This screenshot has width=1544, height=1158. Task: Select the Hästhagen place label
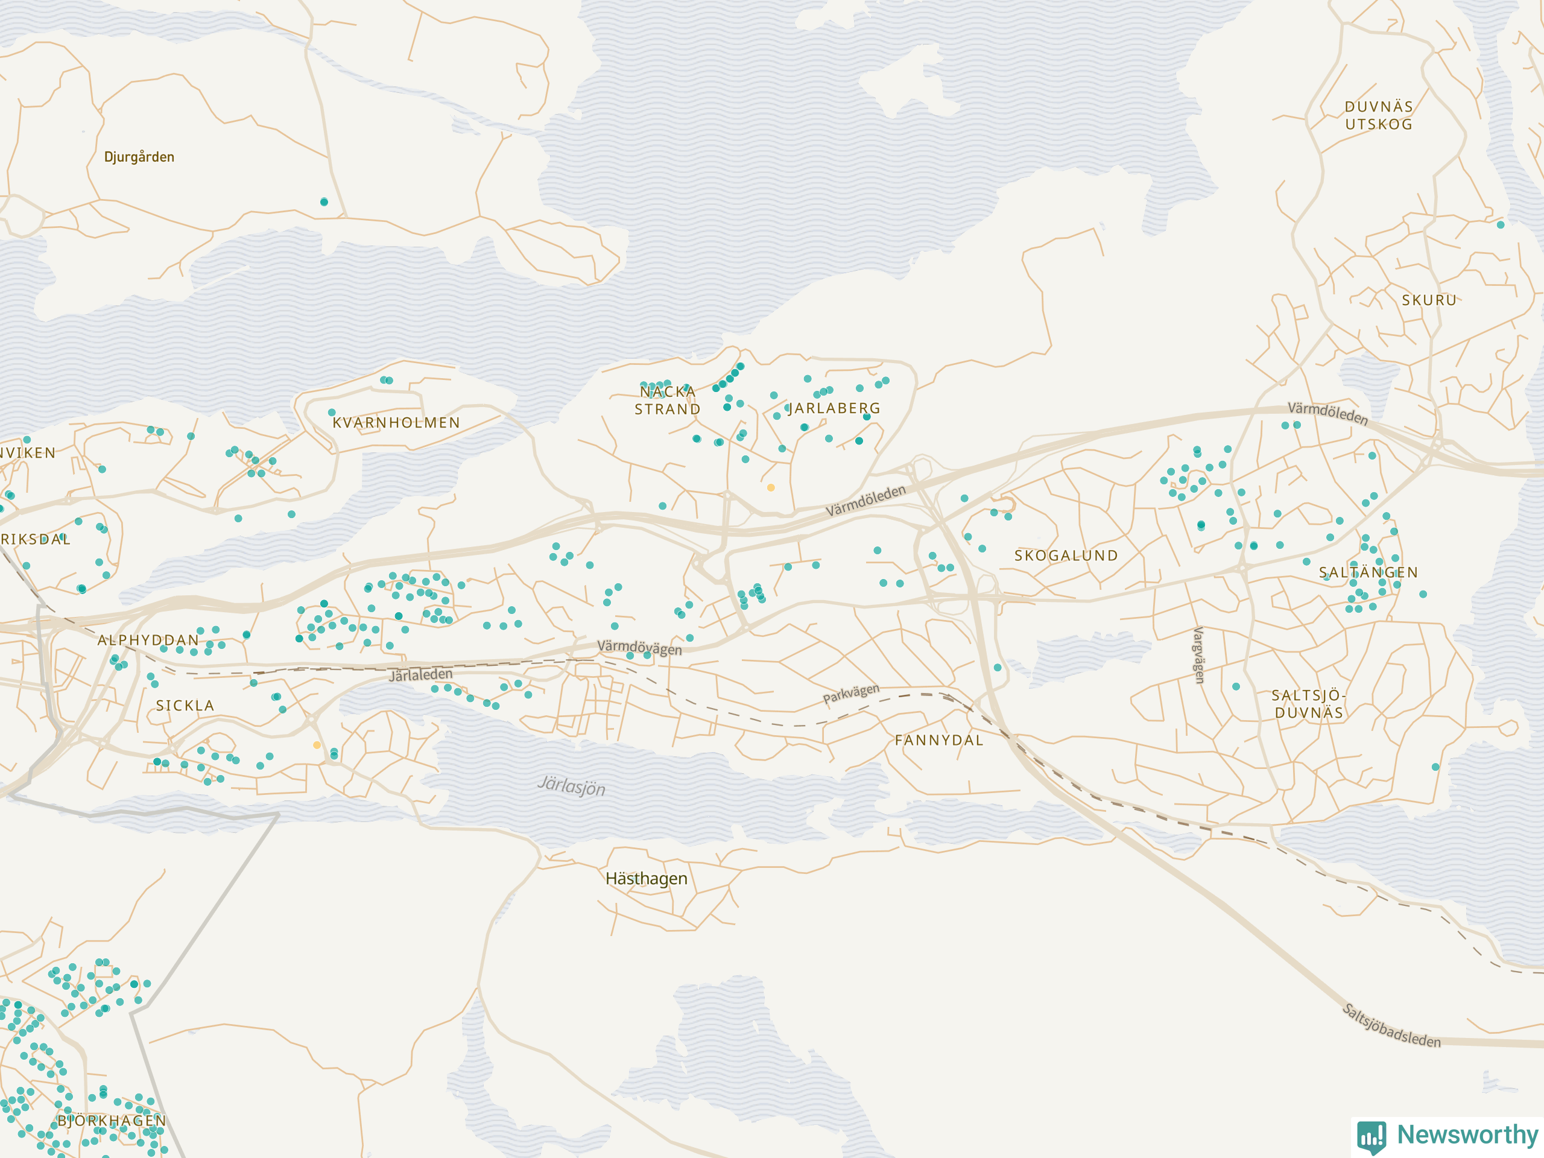646,879
